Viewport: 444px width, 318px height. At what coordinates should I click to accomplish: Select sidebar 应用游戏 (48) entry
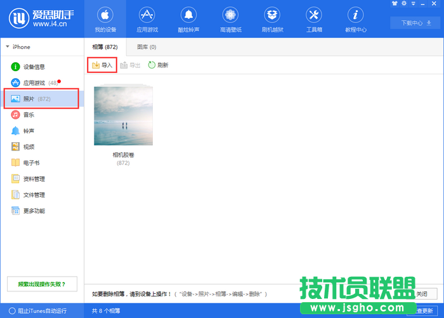coord(42,83)
